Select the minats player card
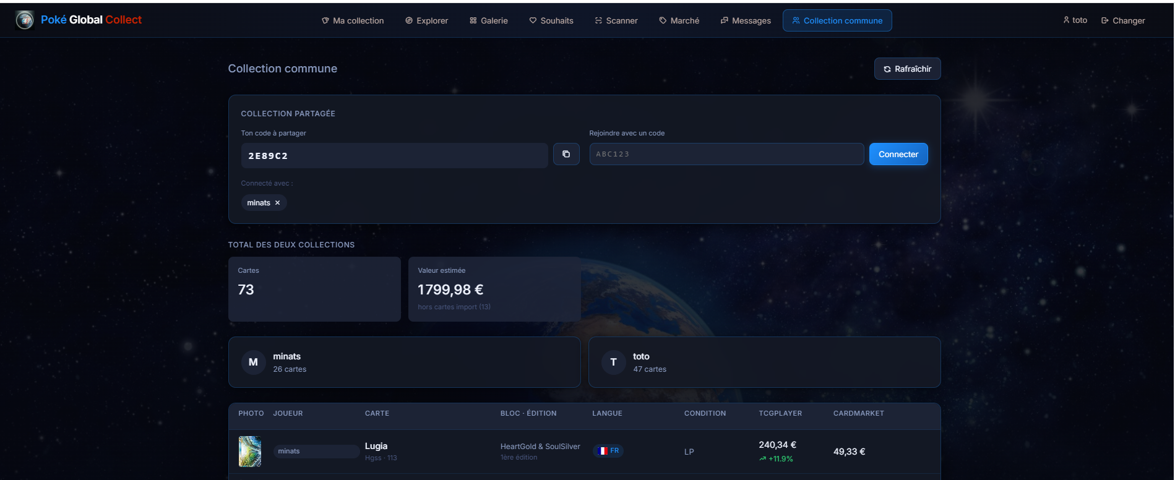Image resolution: width=1175 pixels, height=480 pixels. coord(405,362)
